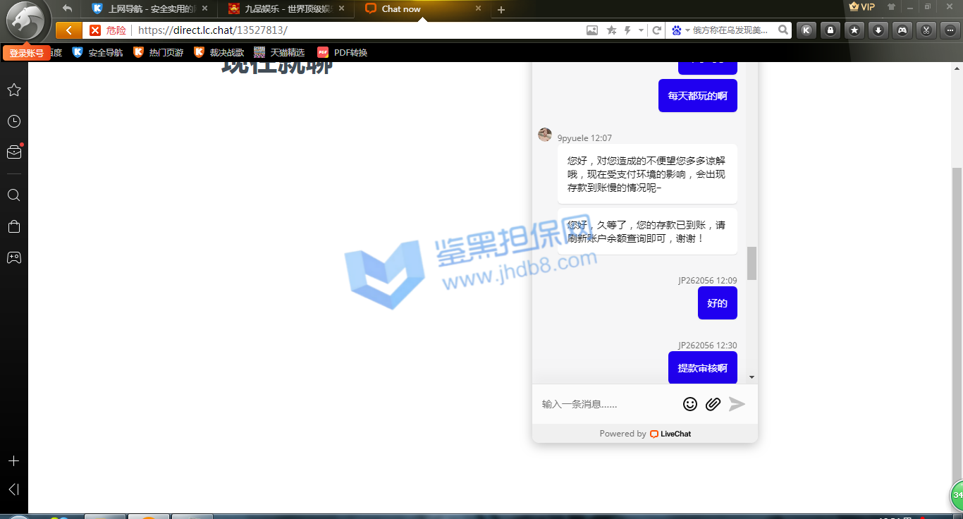This screenshot has height=519, width=963.
Task: Click the chat window scrollbar thumb
Action: [x=752, y=263]
